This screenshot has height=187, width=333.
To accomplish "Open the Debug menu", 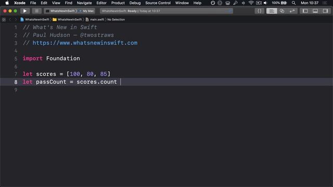I will click(135, 3).
